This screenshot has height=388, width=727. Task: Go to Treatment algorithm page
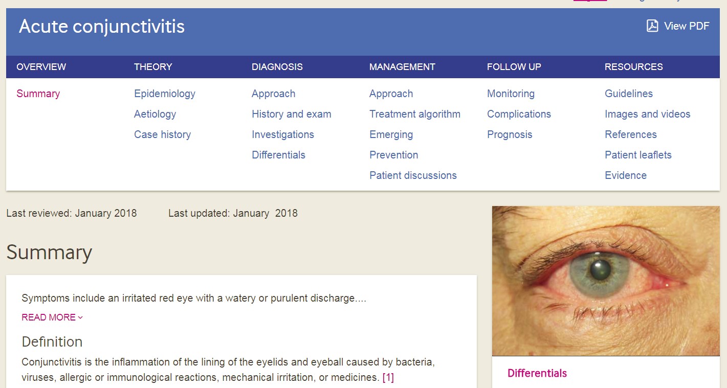414,114
